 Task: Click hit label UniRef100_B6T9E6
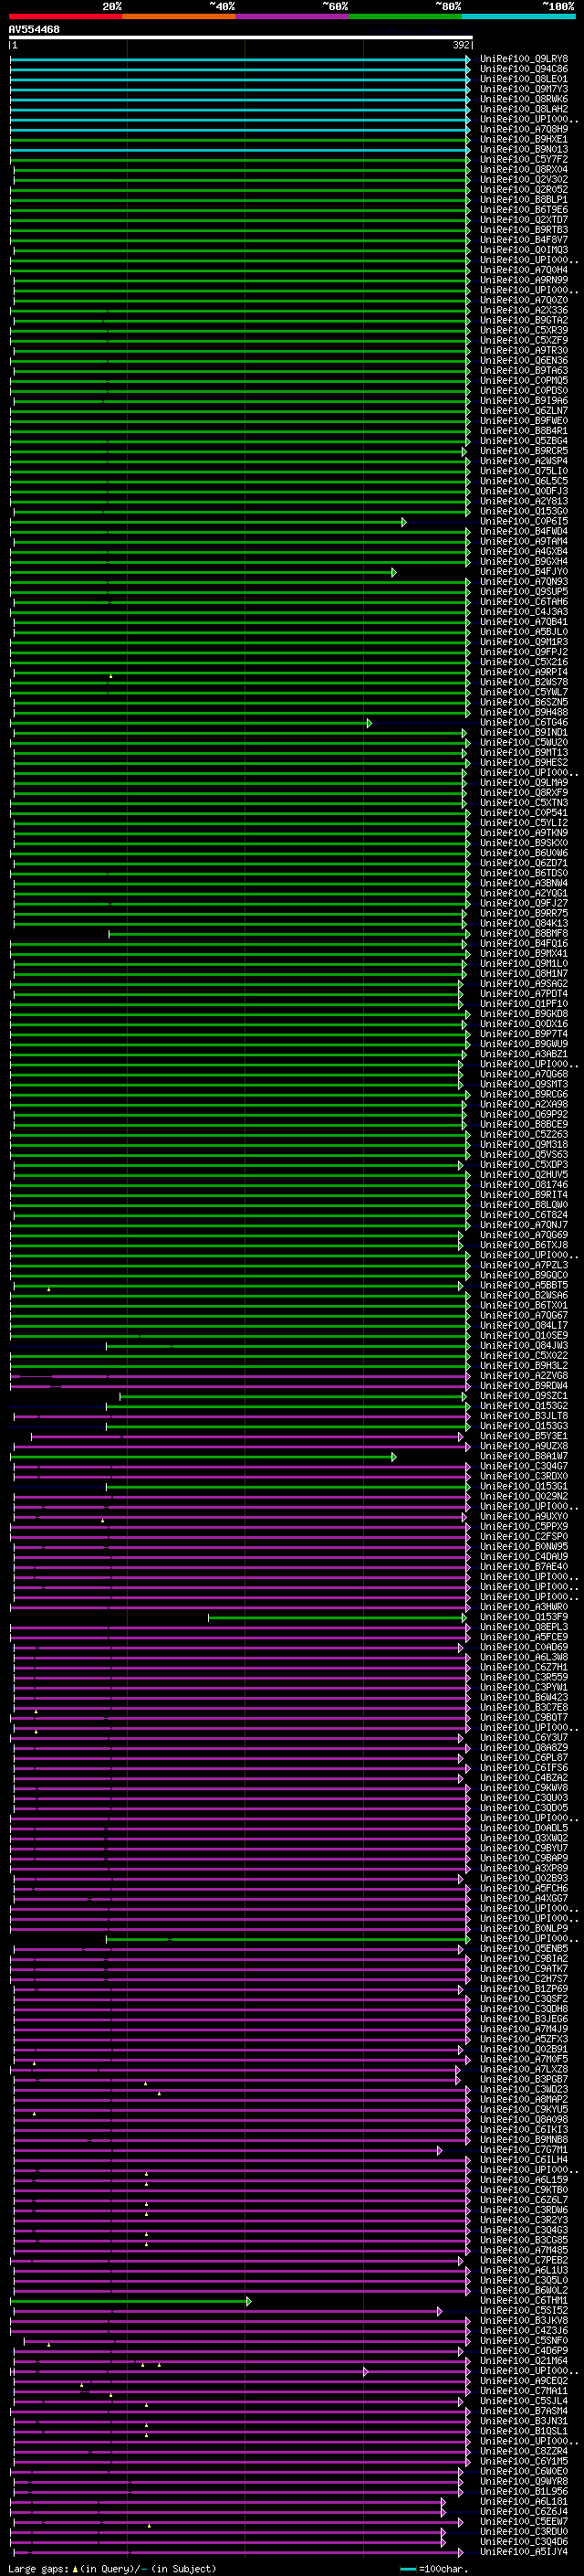[x=524, y=209]
